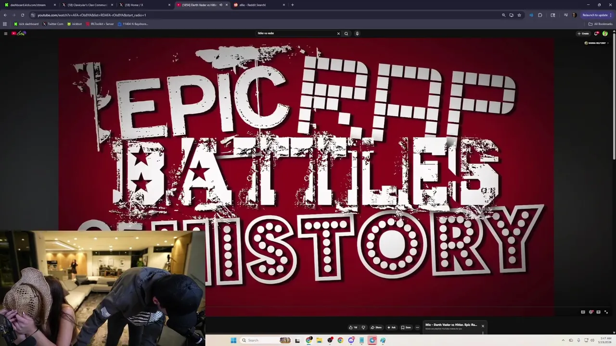Open more actions ellipsis under video
The width and height of the screenshot is (616, 346).
pyautogui.click(x=417, y=327)
